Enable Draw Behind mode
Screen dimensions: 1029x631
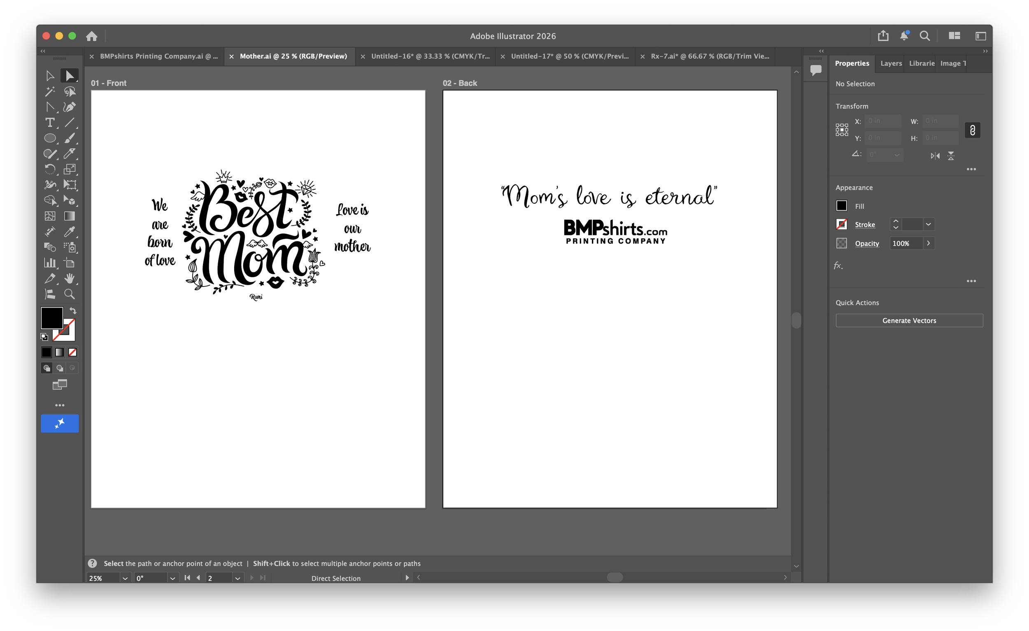point(60,368)
